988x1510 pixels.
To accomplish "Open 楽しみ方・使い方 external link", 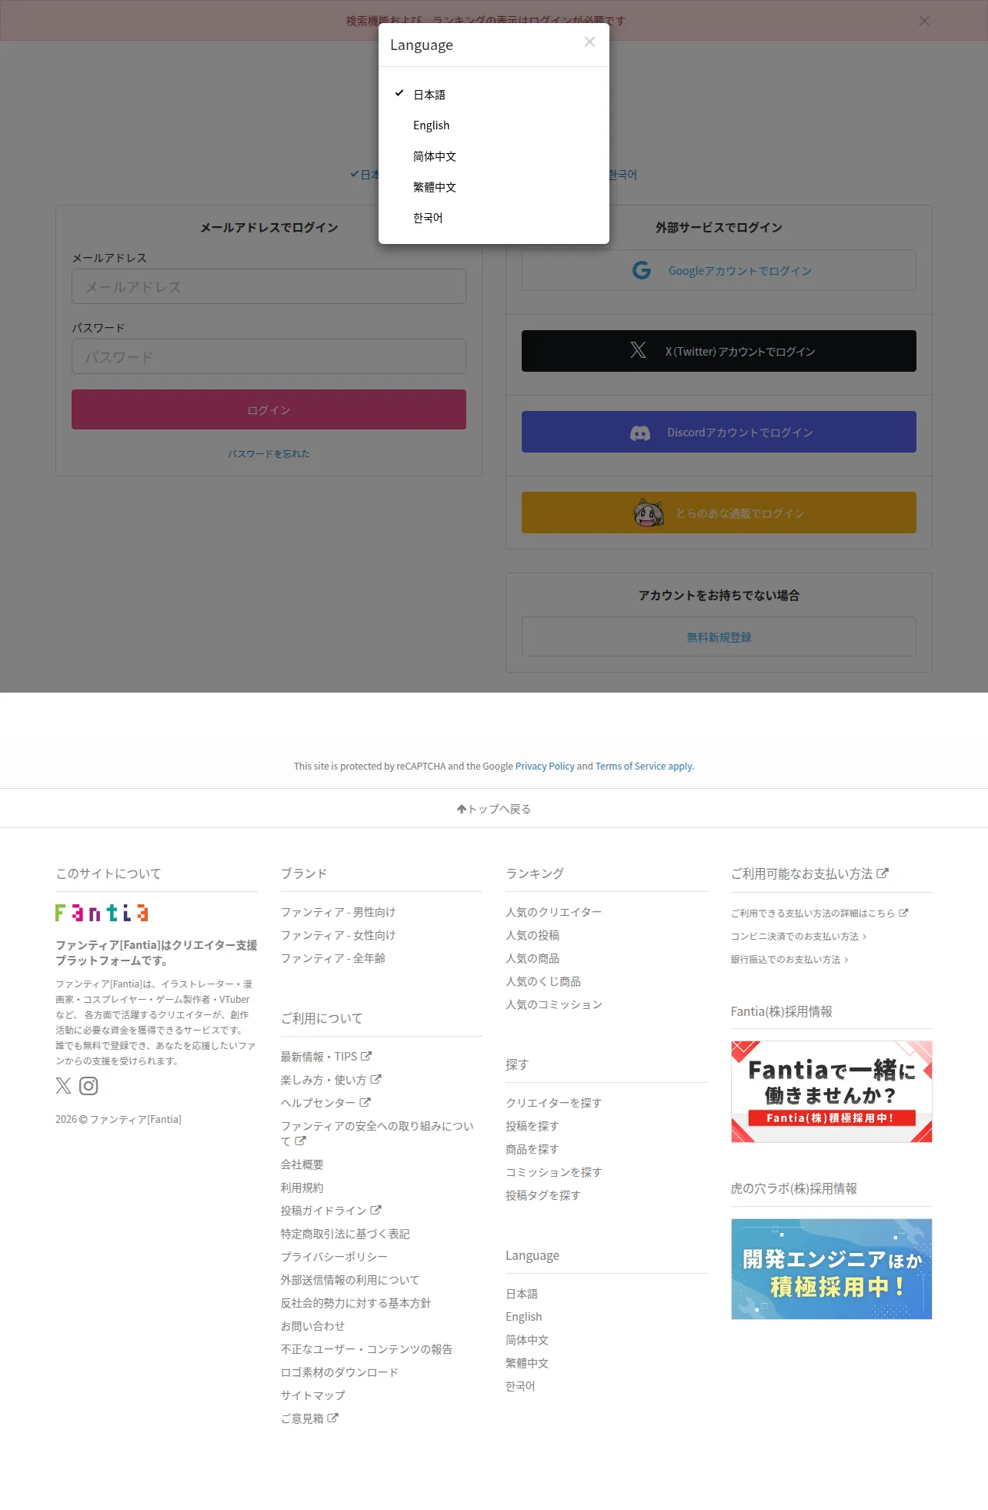I will (x=331, y=1080).
